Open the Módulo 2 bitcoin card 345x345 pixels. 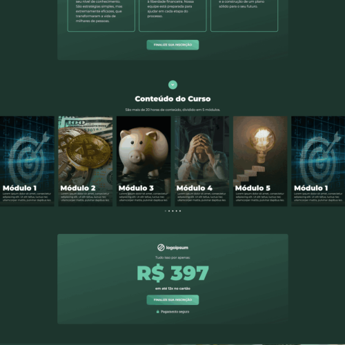click(x=86, y=161)
